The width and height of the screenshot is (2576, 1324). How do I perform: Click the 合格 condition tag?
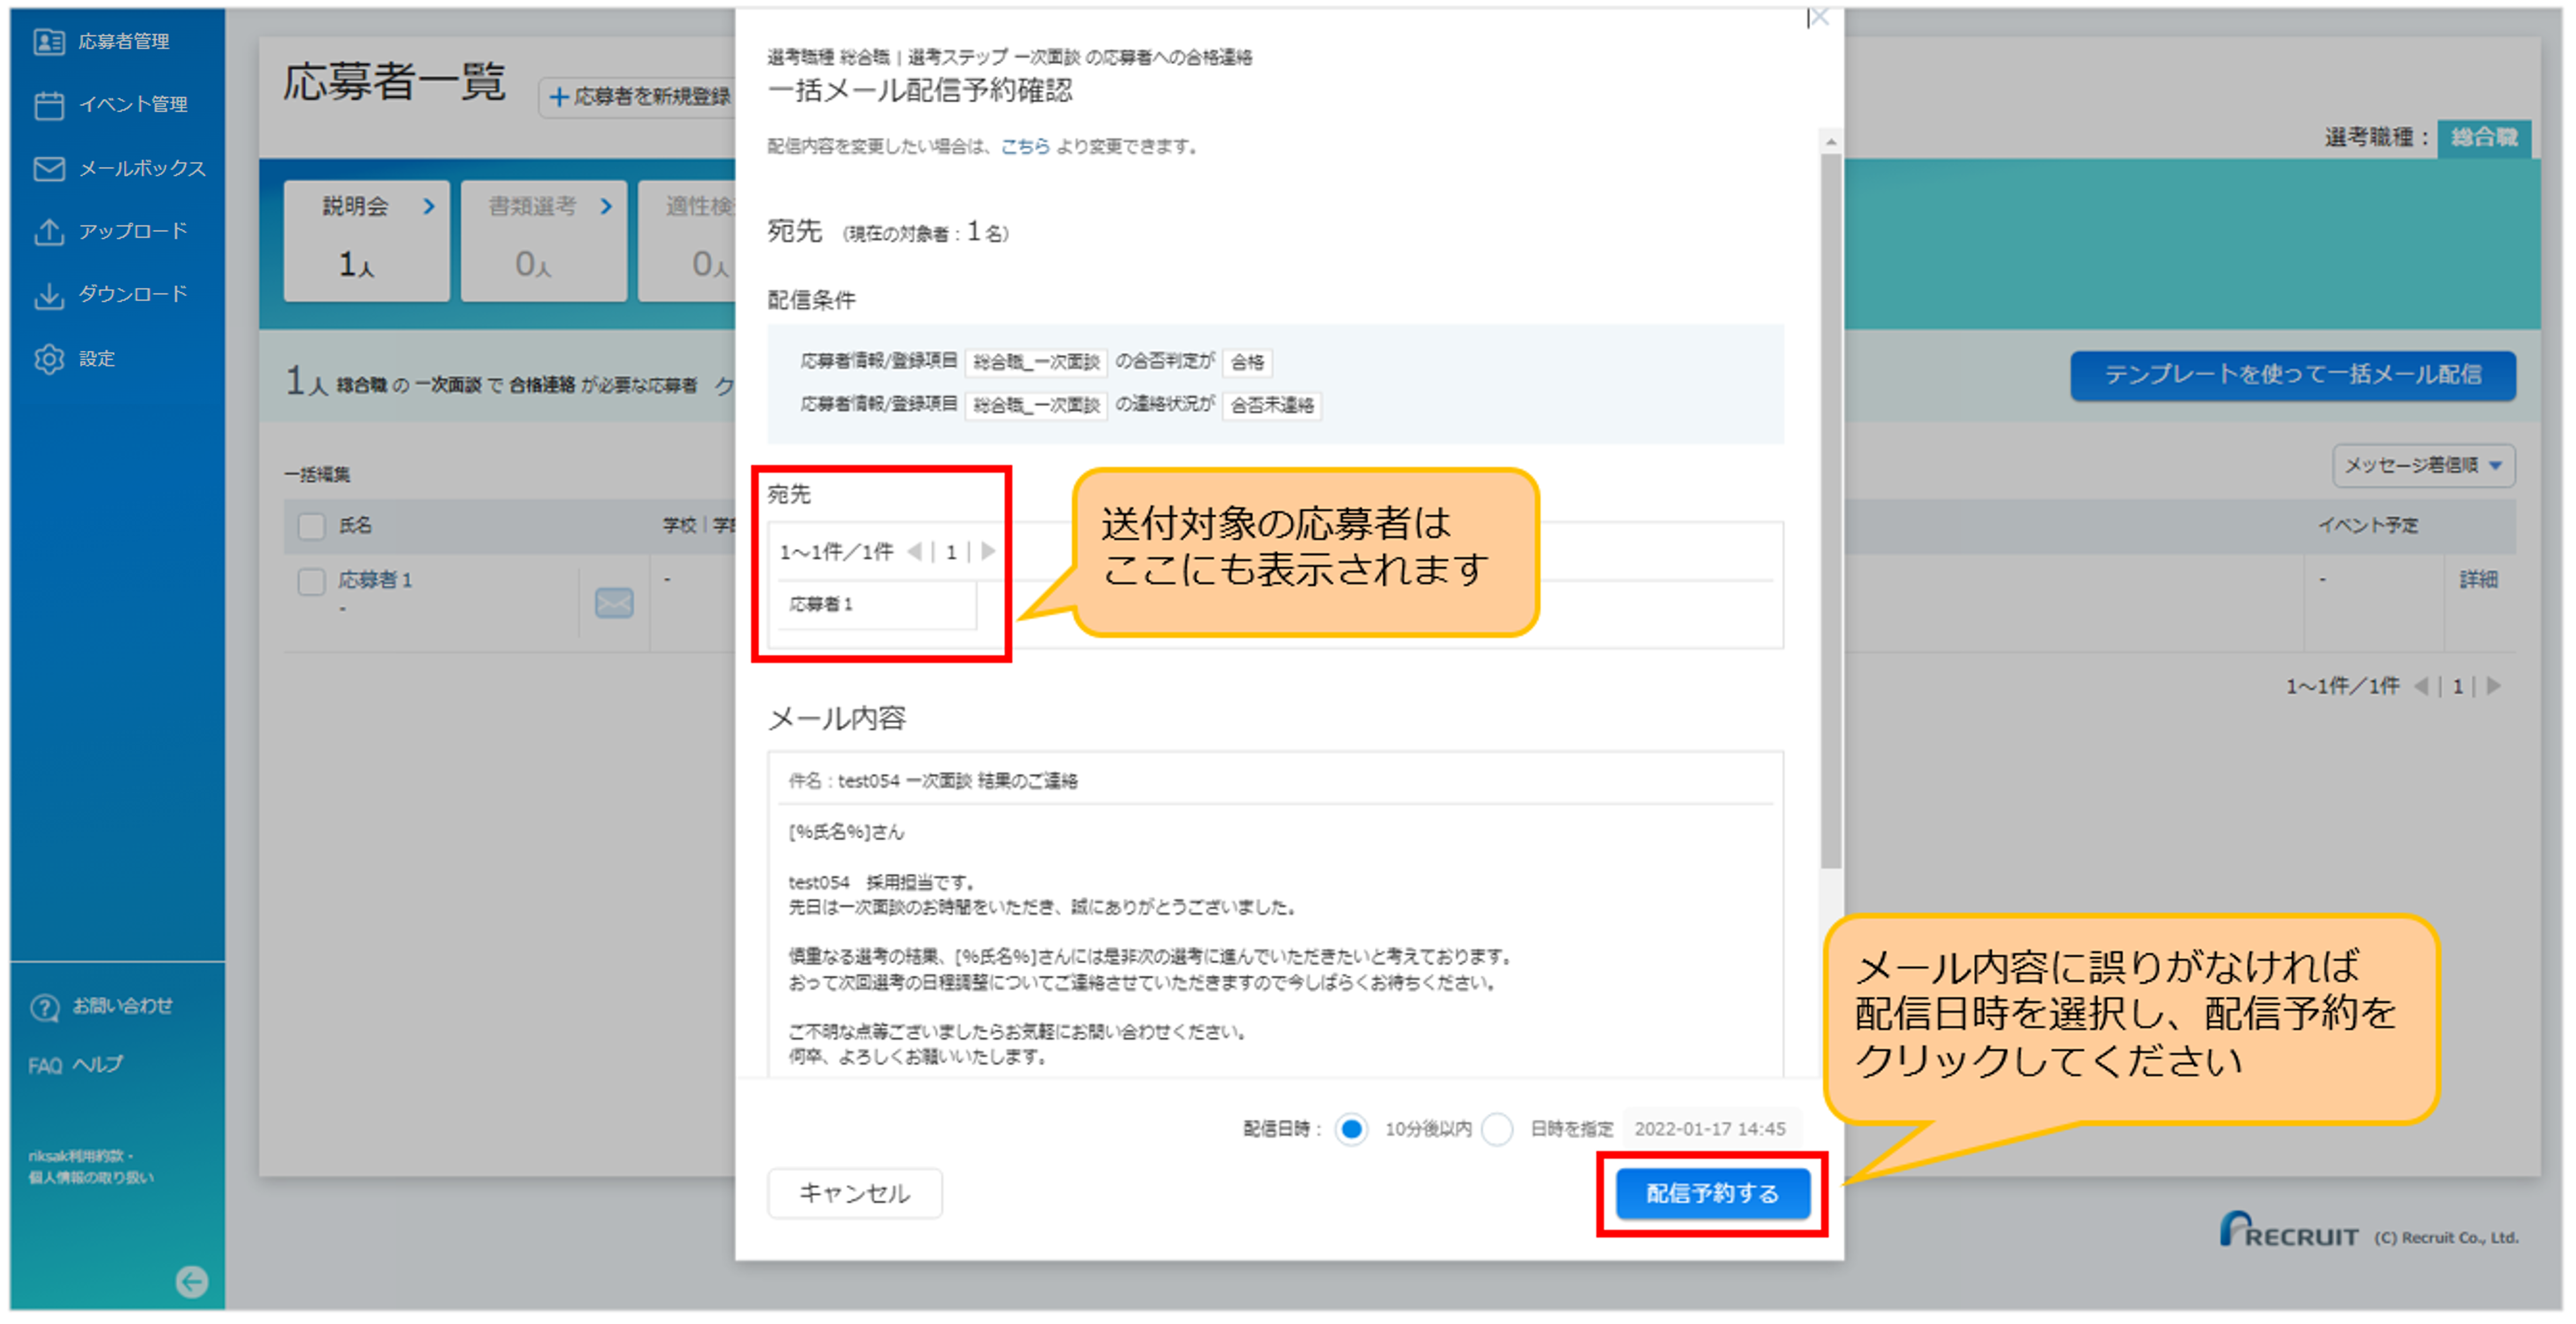[x=1247, y=362]
